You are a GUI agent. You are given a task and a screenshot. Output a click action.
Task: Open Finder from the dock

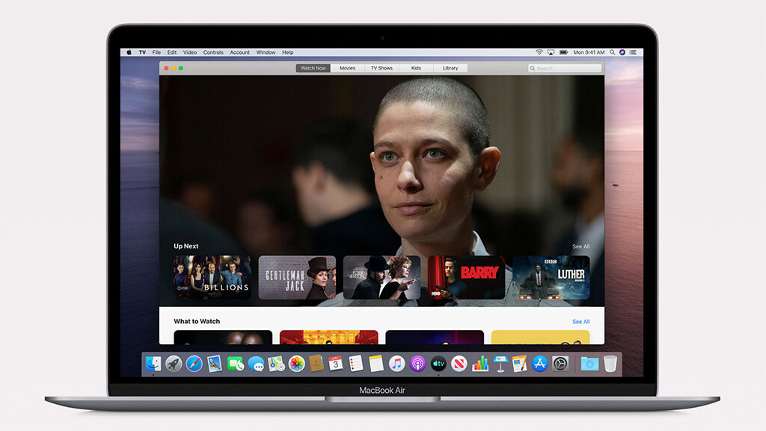(x=153, y=364)
